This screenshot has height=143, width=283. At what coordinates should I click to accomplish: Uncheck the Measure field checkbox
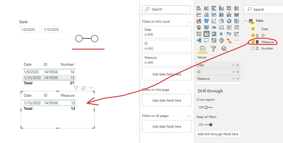pos(253,42)
